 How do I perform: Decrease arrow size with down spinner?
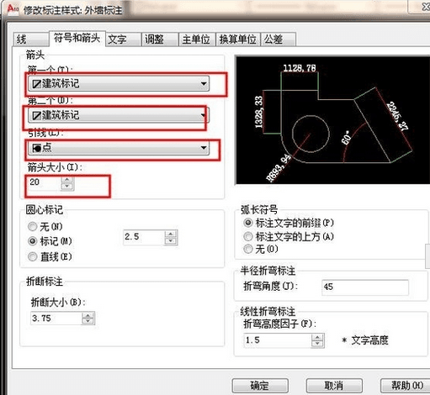point(67,187)
